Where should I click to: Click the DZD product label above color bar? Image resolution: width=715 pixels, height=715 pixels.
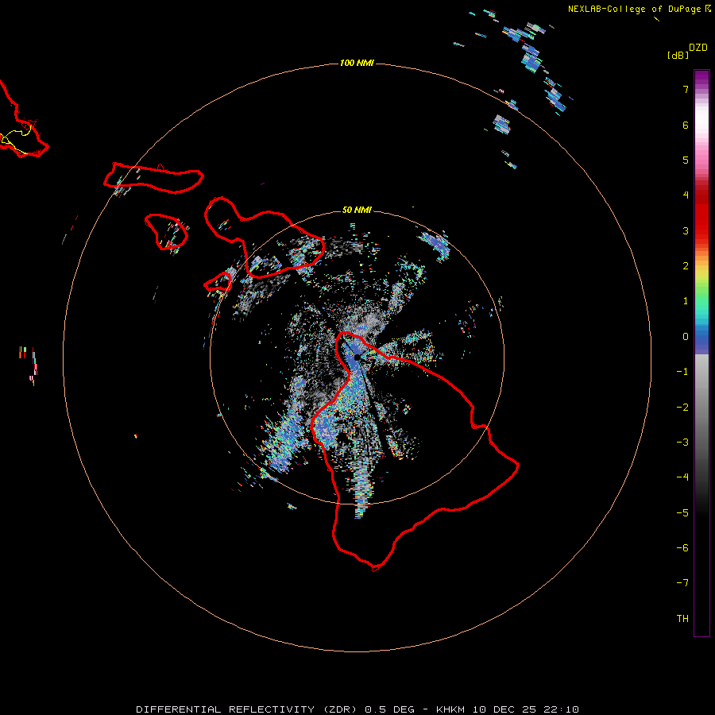[x=698, y=48]
